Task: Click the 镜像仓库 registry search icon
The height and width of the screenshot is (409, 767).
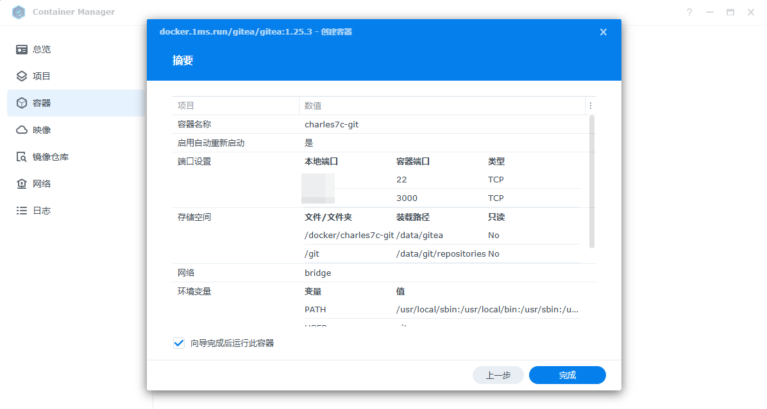Action: pyautogui.click(x=22, y=157)
